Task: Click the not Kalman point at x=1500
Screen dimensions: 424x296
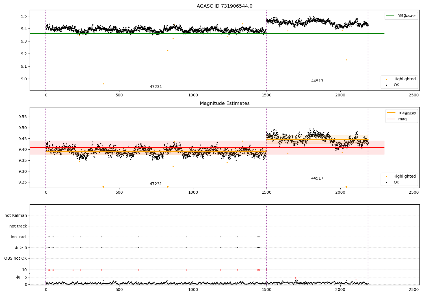Action: tap(266, 215)
